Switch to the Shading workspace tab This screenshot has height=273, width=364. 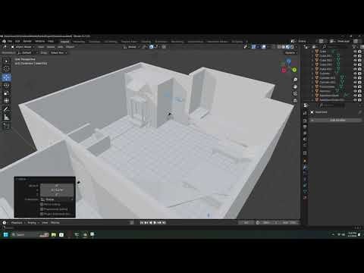[x=146, y=42]
